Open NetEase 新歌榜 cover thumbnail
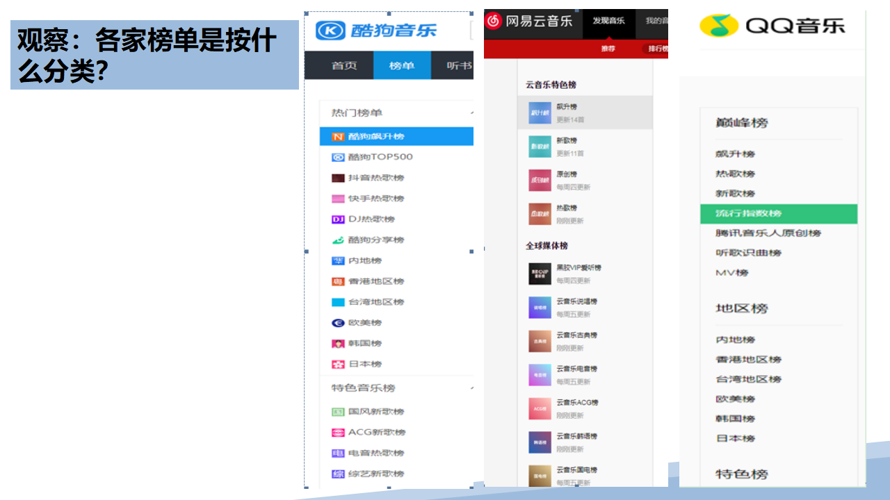Viewport: 890px width, 500px height. click(540, 147)
